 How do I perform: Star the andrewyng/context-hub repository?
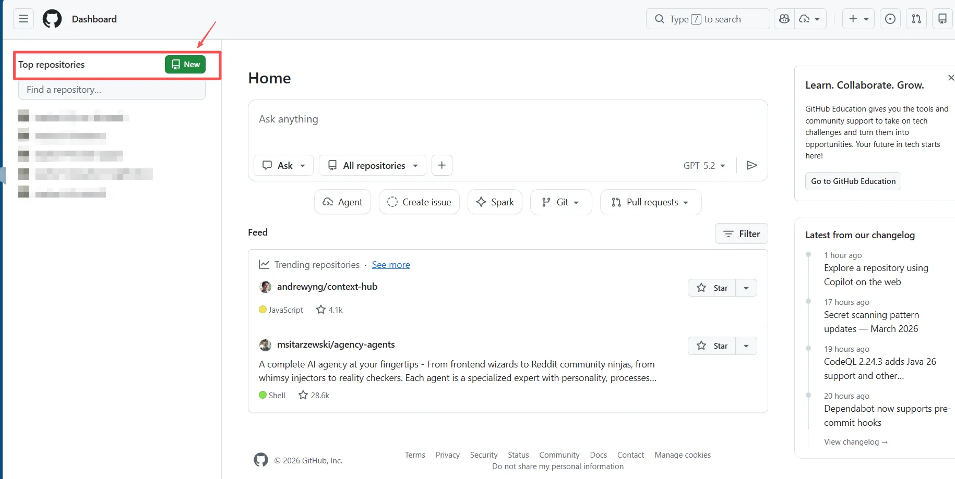[x=712, y=288]
